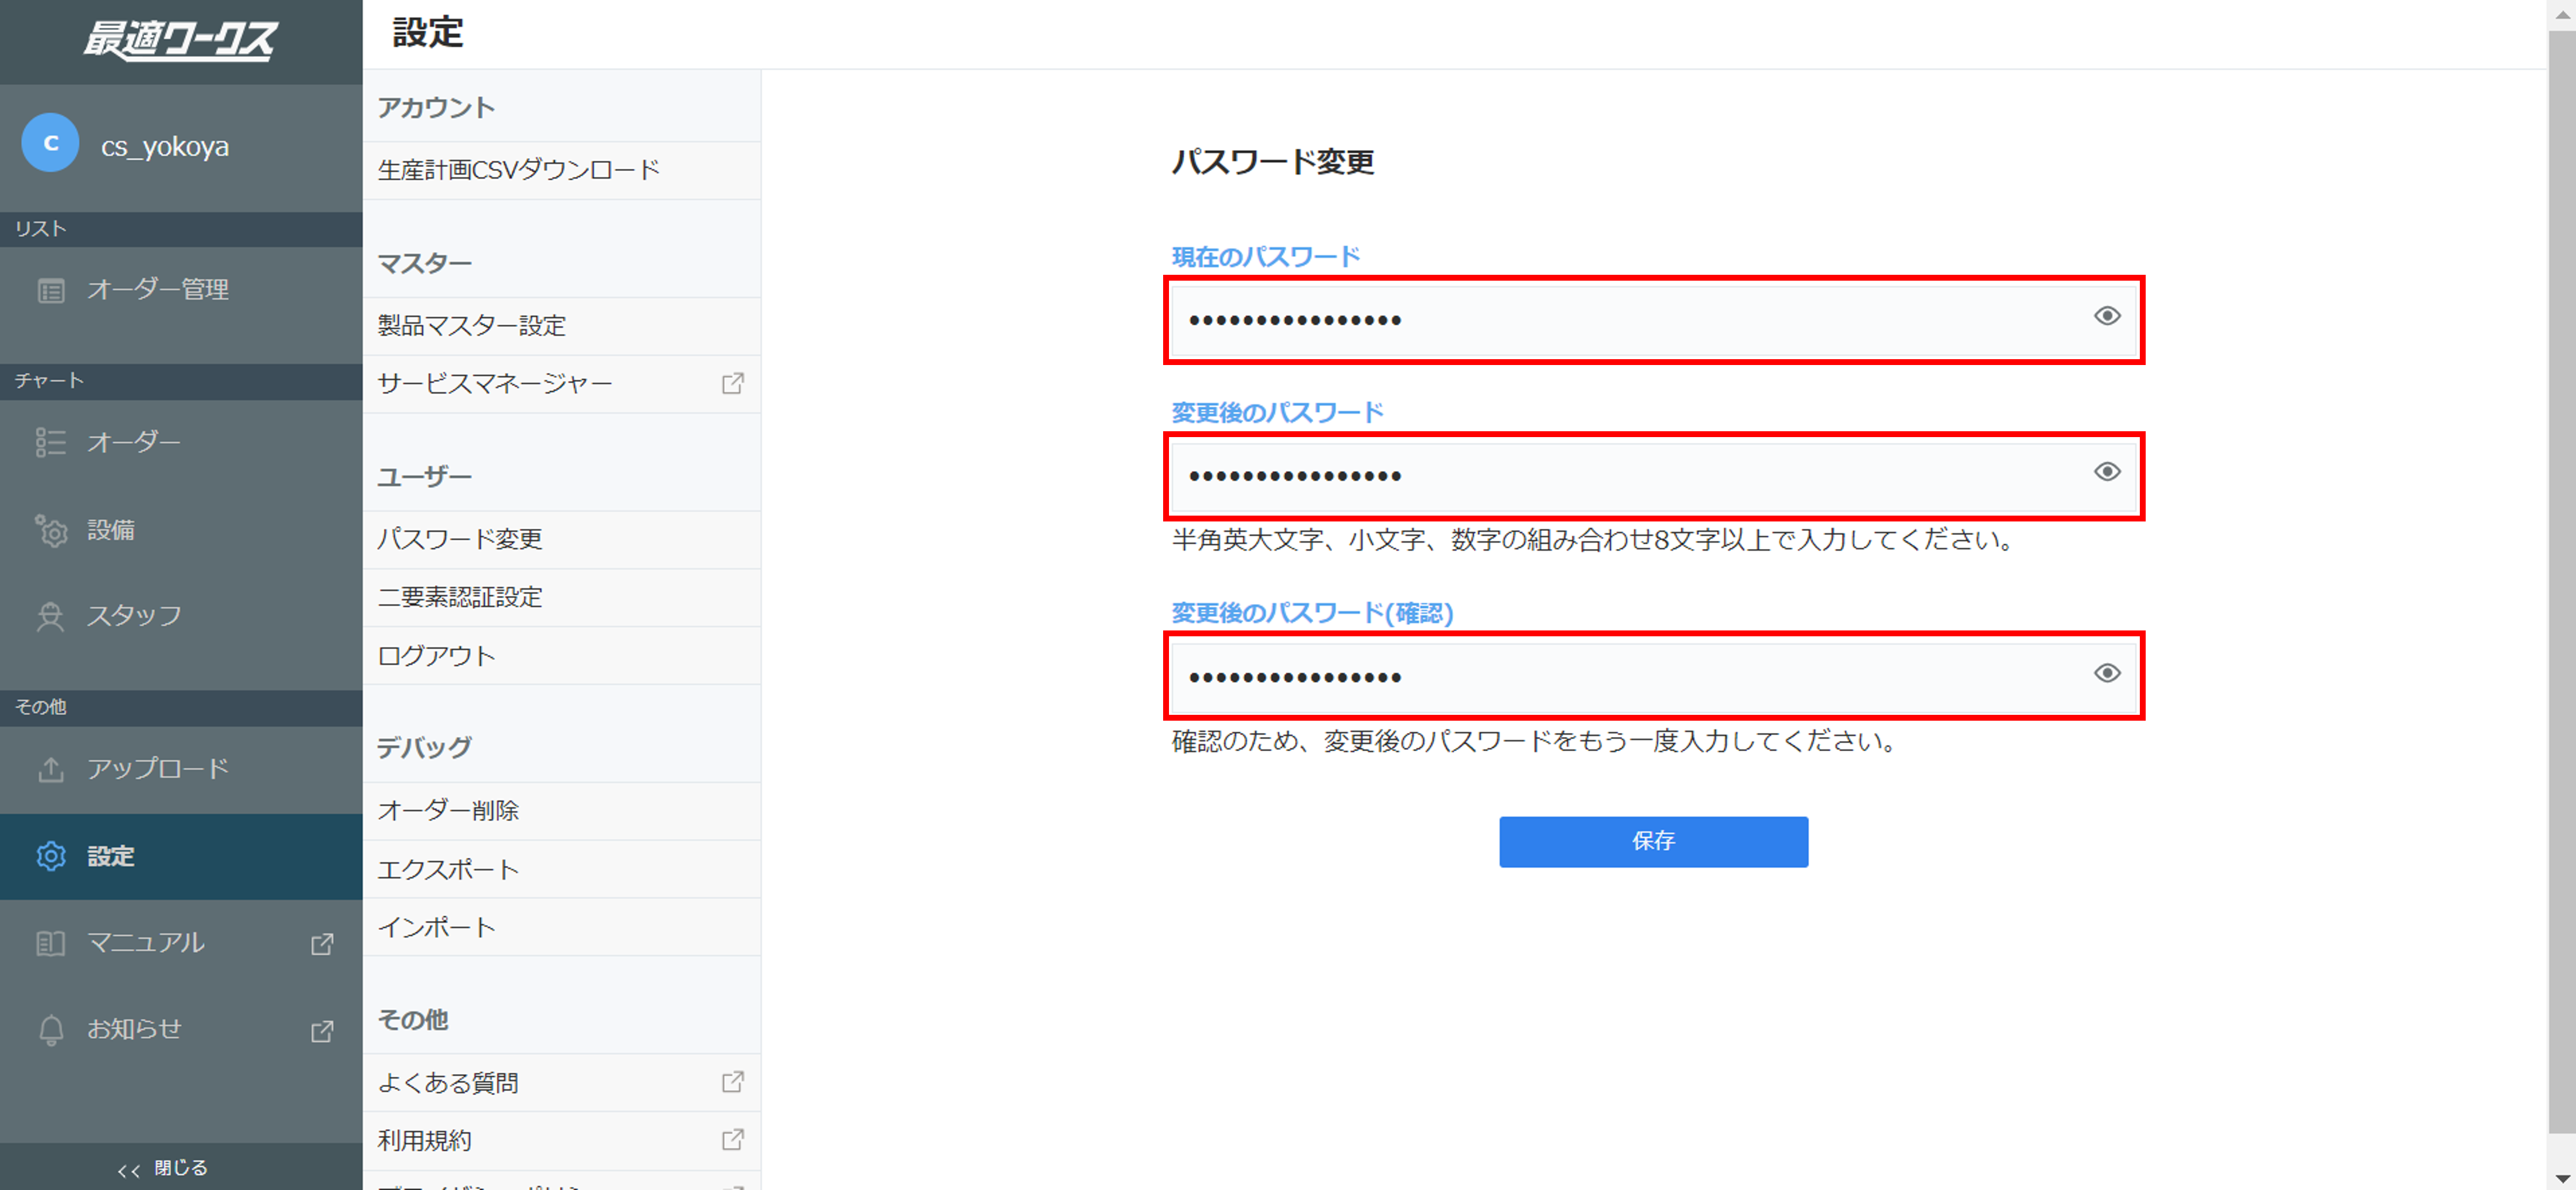Screen dimensions: 2576x1190
Task: Open エクスポート under デバッグ
Action: [x=561, y=870]
